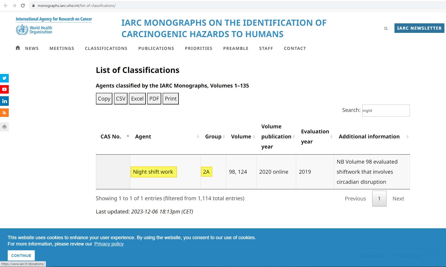The height and width of the screenshot is (267, 446).
Task: Open the MEETINGS menu item
Action: [x=62, y=48]
